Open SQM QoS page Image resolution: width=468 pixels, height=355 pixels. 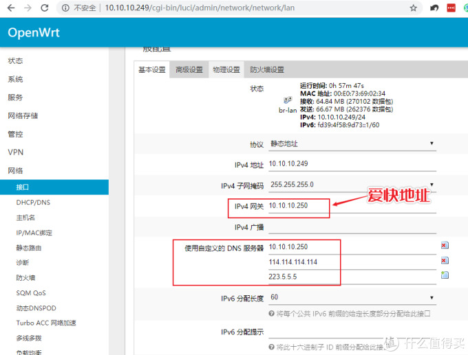(31, 293)
